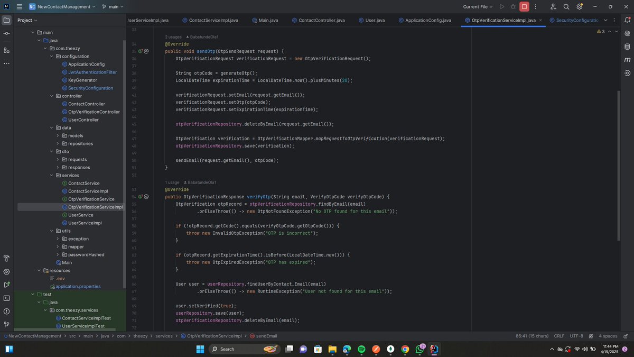Expand the exception folder
This screenshot has height=357, width=634.
pyautogui.click(x=58, y=239)
